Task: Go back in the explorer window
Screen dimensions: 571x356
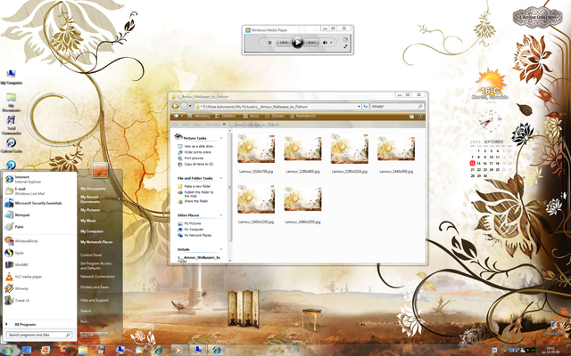Action: tap(176, 106)
